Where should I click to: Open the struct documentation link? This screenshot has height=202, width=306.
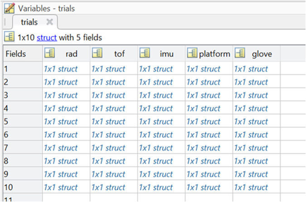[47, 38]
